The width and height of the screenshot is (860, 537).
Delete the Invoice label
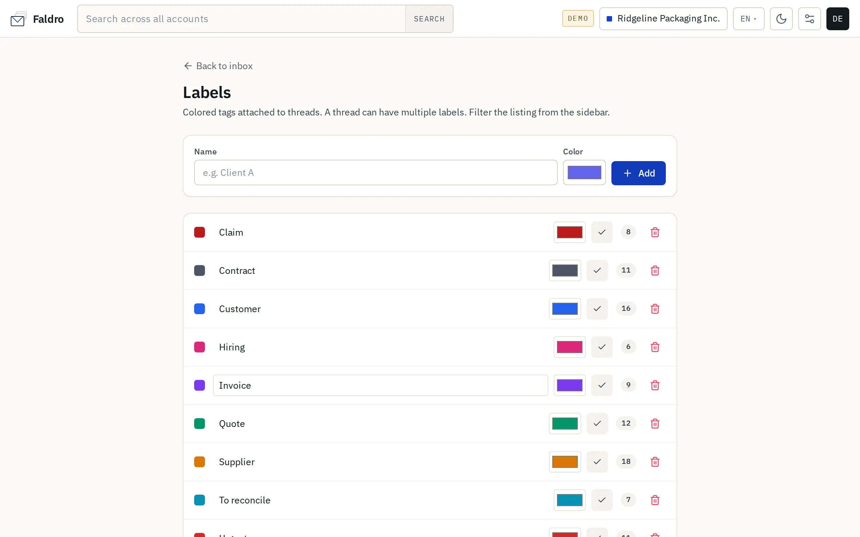click(x=655, y=385)
